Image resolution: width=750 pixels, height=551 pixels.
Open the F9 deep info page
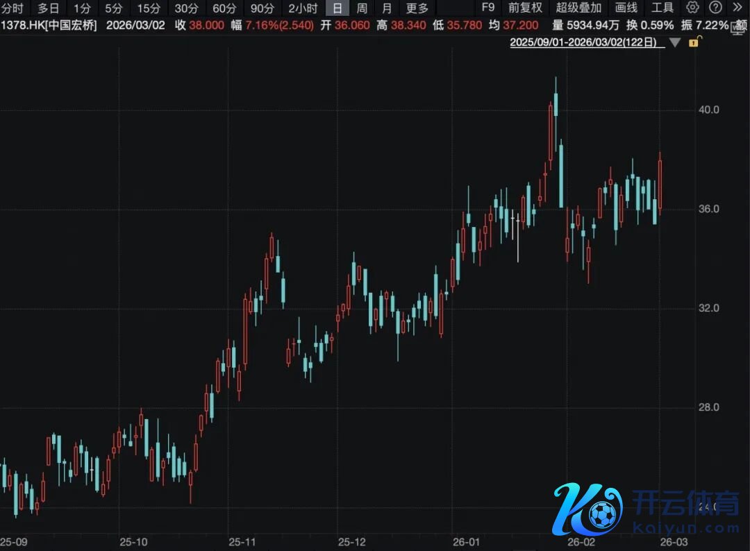488,8
